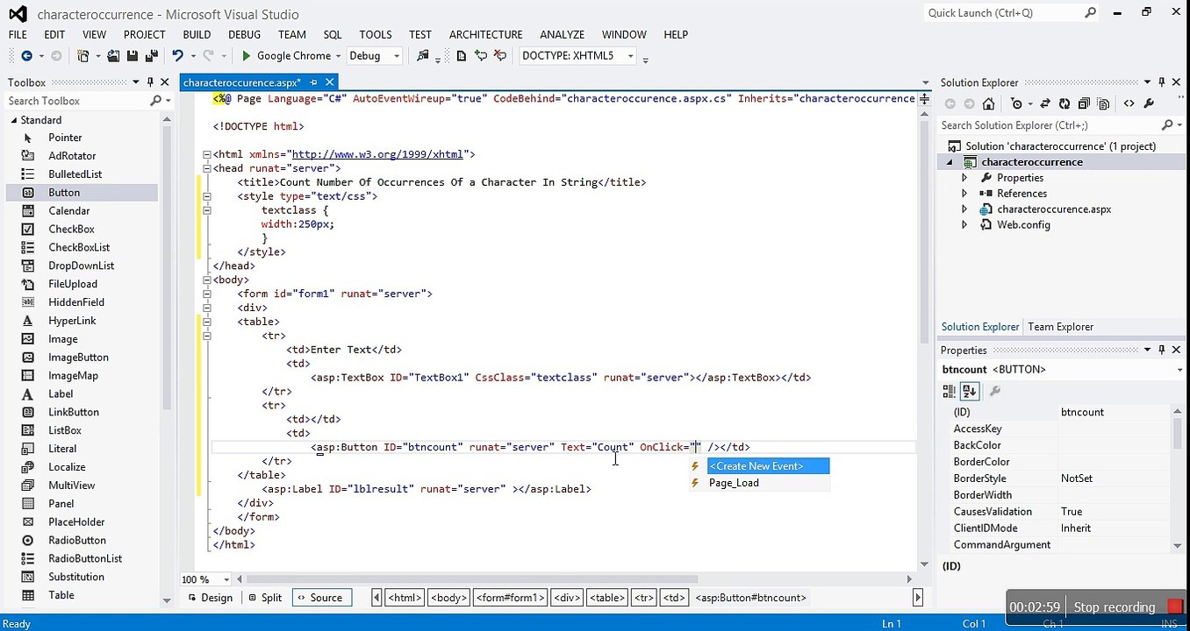Screen dimensions: 1190x631
Task: Undo the last edit
Action: (x=177, y=55)
